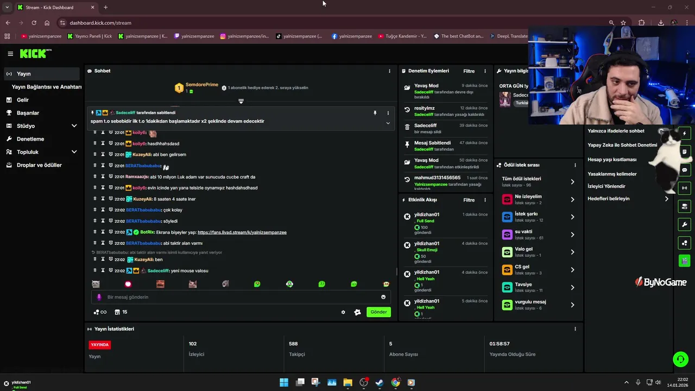Go to Yayın in the sidebar
Screen dimensions: 695x391
click(41, 74)
